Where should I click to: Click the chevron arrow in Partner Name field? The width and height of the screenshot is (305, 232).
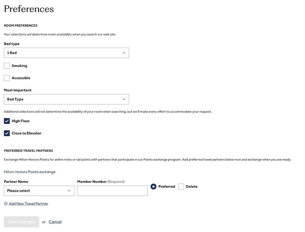click(69, 191)
